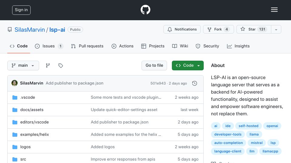
Task: Open the Insights tab
Action: pyautogui.click(x=238, y=46)
